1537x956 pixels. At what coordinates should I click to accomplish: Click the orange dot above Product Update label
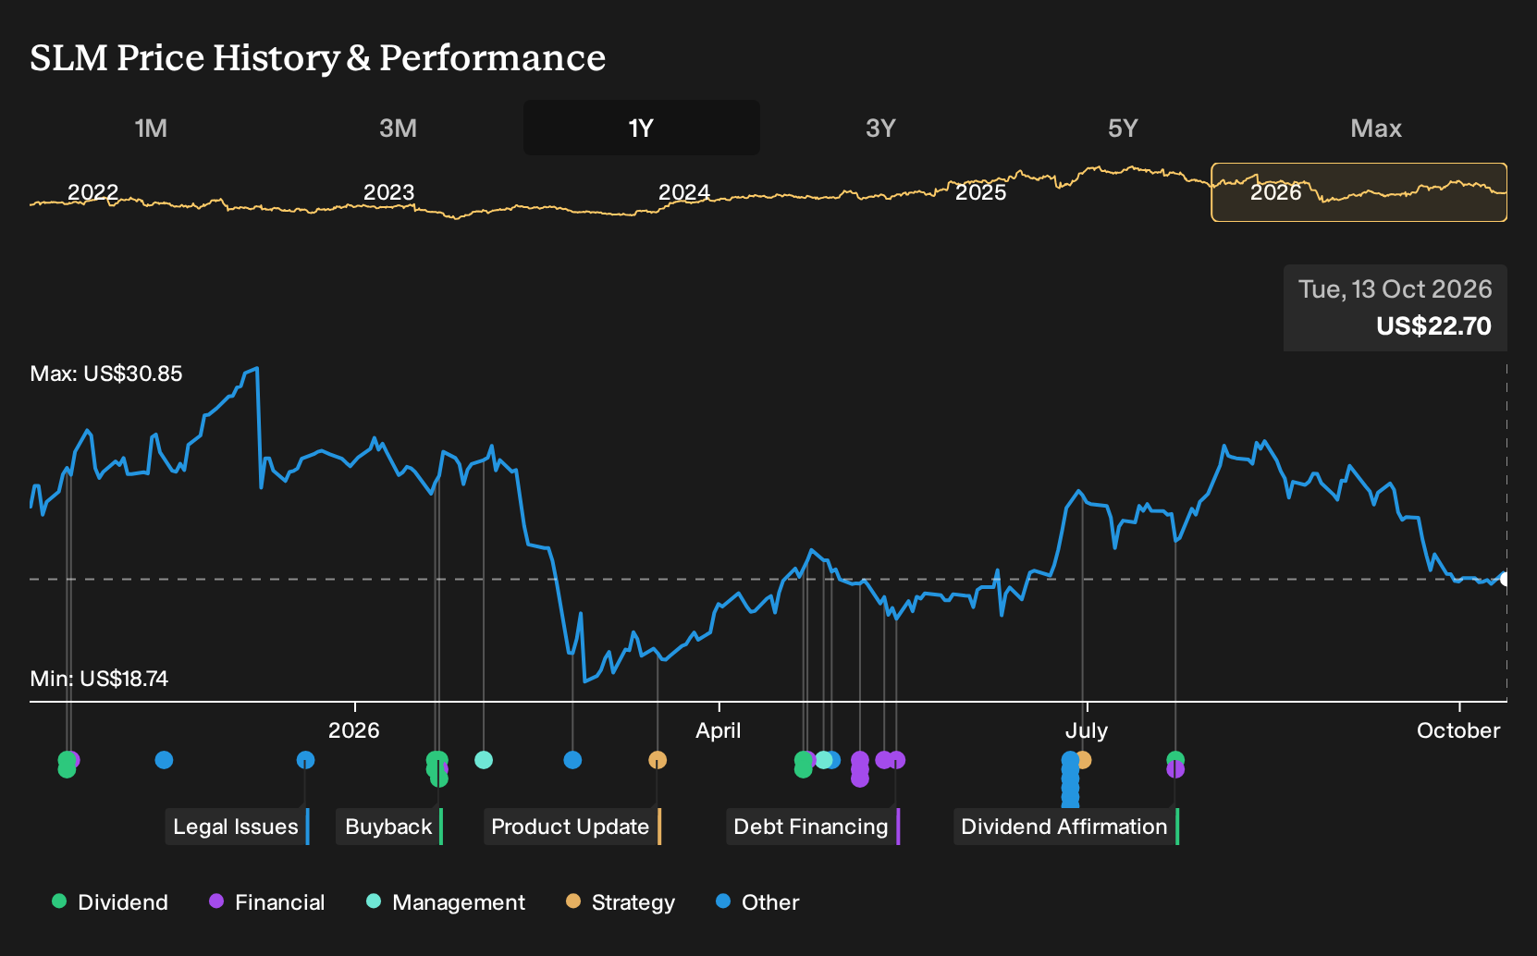tap(658, 760)
